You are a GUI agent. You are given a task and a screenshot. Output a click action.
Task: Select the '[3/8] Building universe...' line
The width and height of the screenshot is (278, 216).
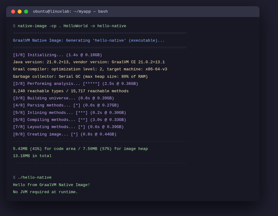63,98
